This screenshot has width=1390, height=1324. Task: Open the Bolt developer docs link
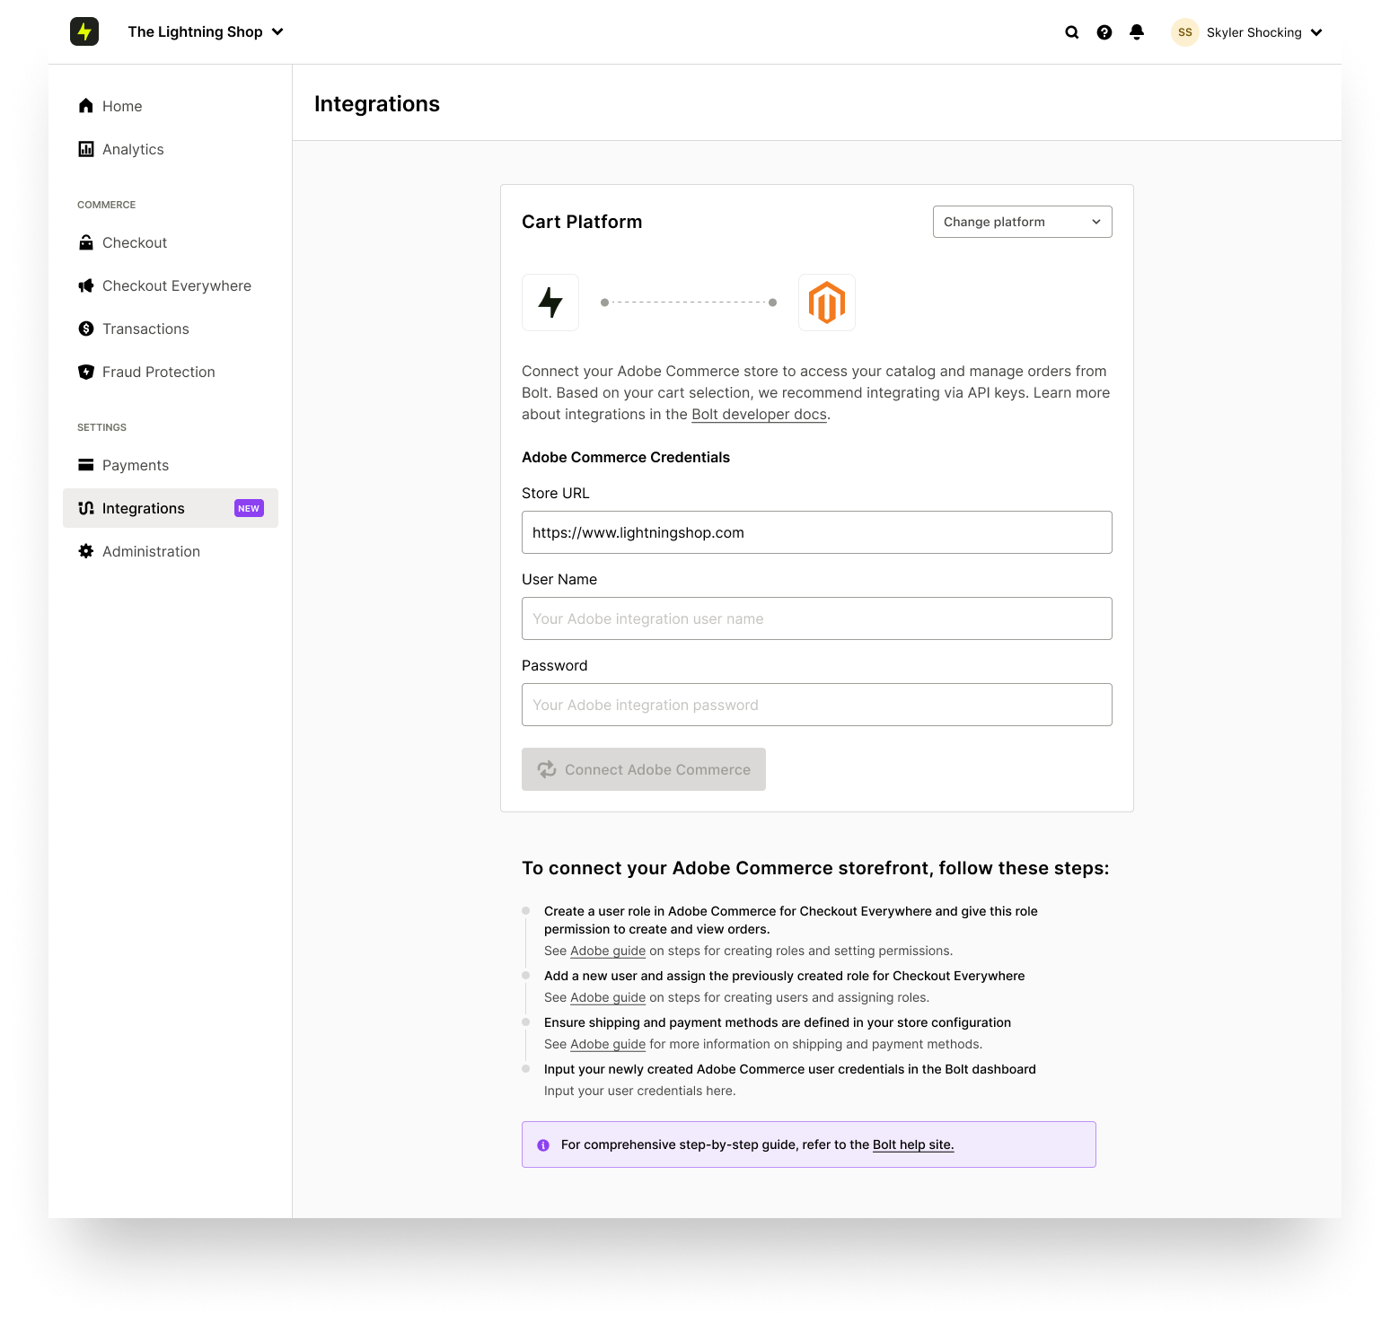pos(759,415)
